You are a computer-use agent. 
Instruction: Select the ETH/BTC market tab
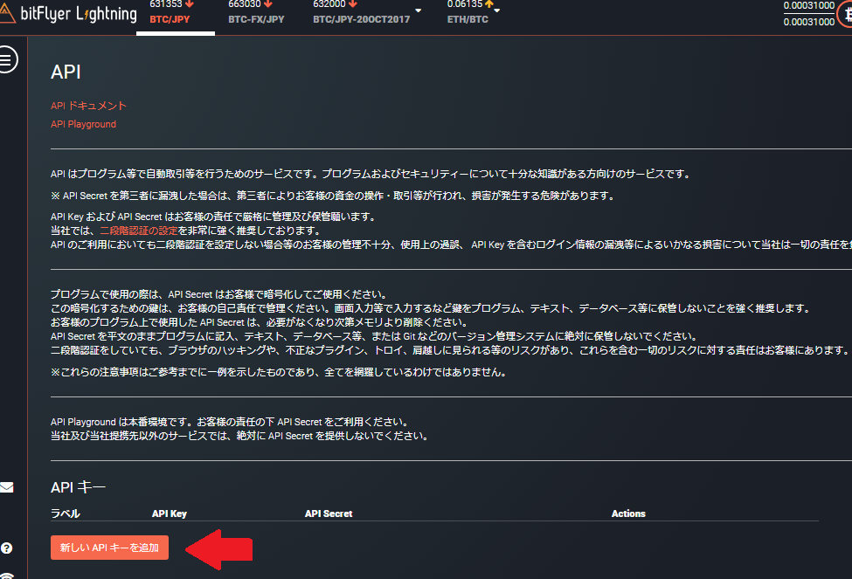(468, 19)
